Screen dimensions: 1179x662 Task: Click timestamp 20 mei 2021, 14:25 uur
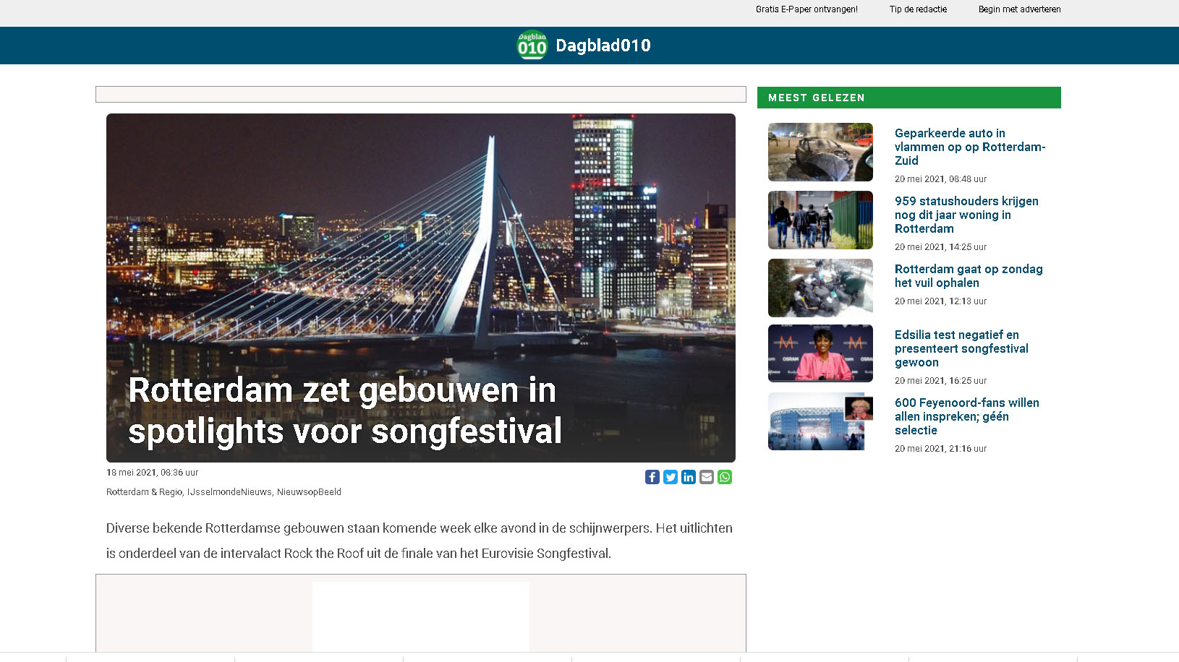(940, 247)
